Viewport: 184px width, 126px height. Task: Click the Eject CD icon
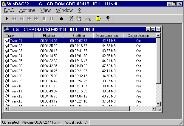pos(61,18)
